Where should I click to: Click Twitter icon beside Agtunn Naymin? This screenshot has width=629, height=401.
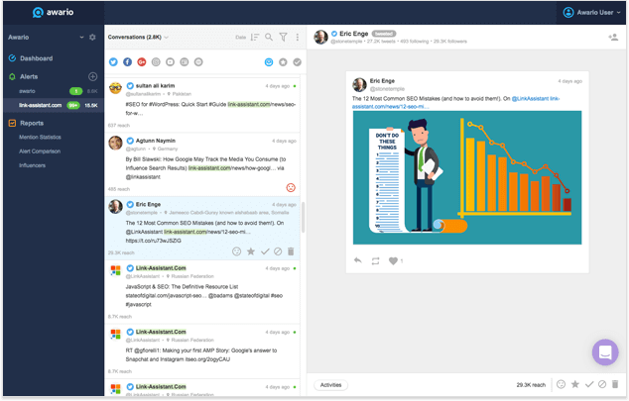point(130,141)
